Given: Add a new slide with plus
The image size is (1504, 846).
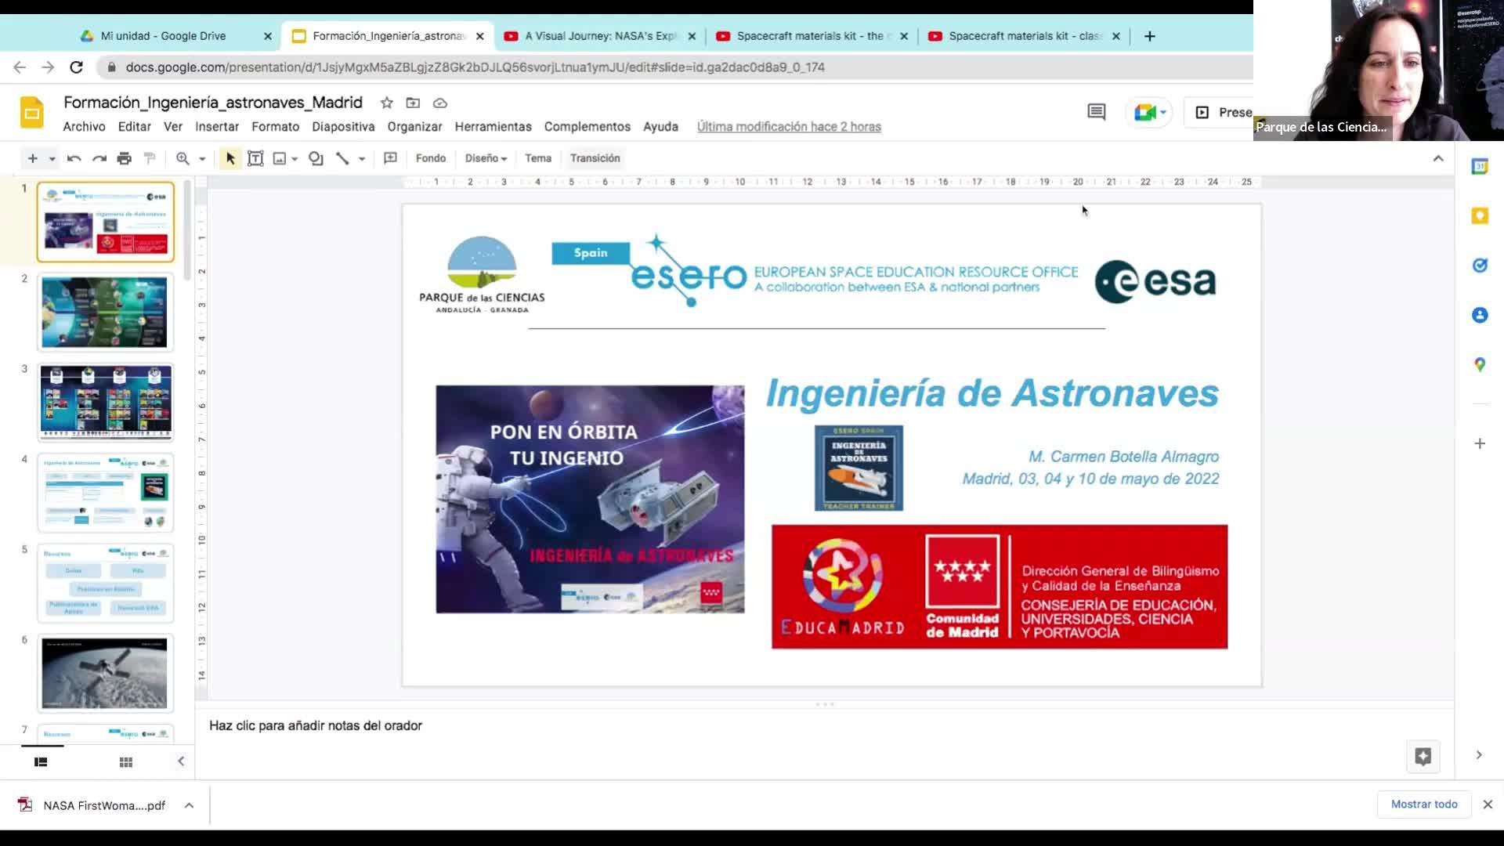Looking at the screenshot, I should point(32,158).
